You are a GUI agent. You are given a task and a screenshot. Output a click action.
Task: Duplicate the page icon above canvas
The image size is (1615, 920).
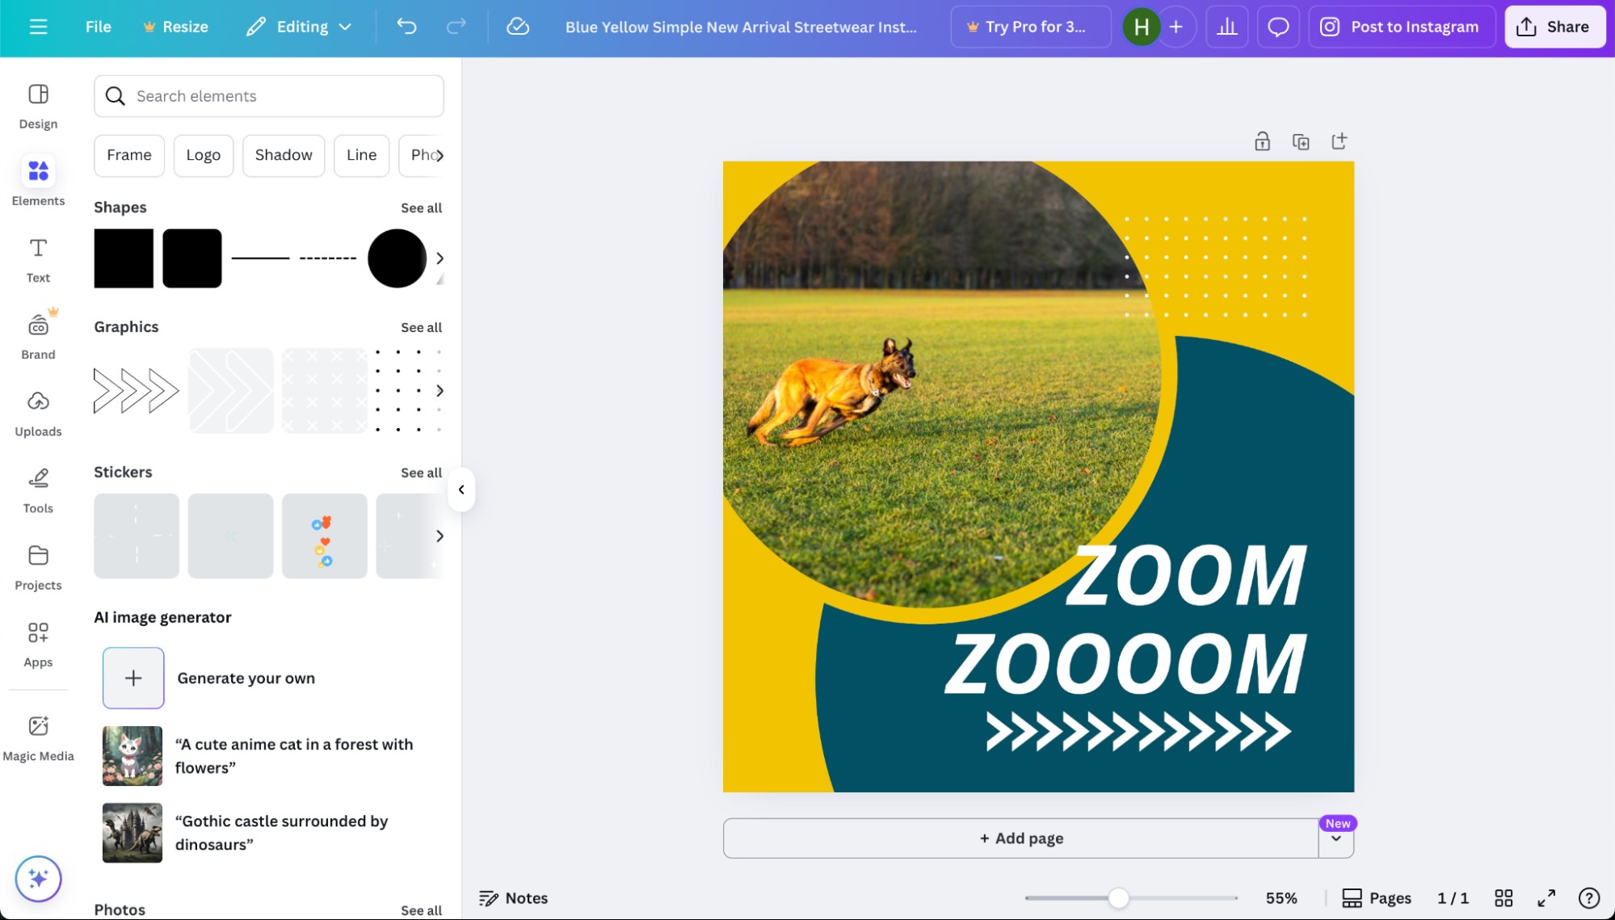1301,142
